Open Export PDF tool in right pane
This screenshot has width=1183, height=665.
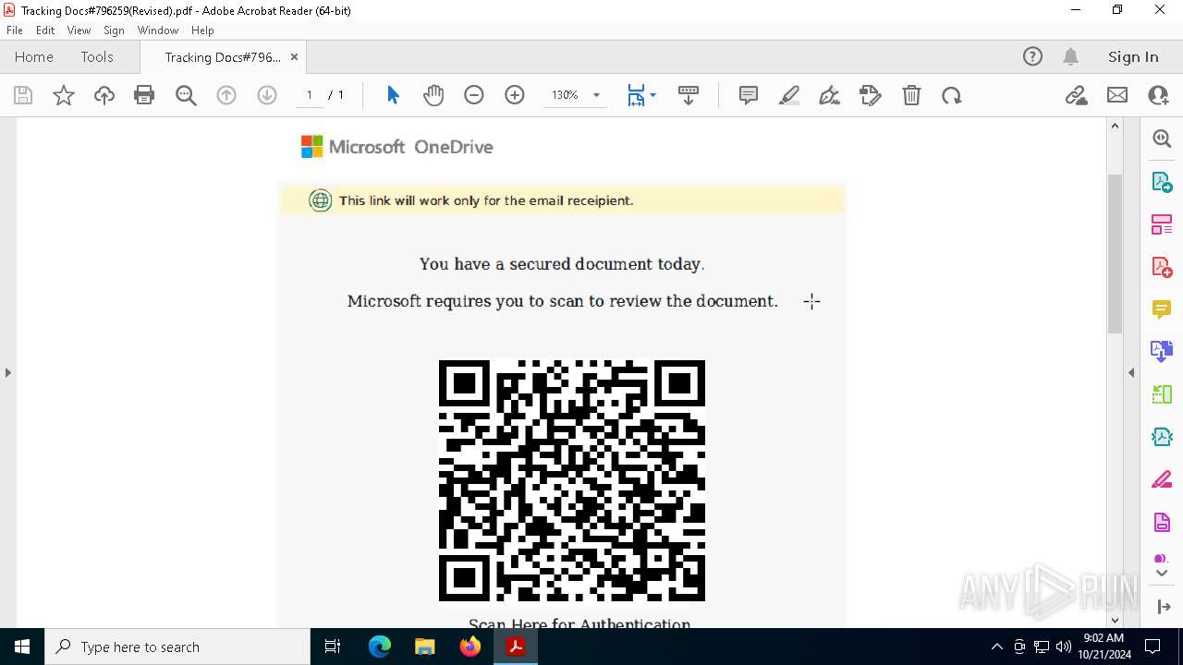tap(1162, 182)
